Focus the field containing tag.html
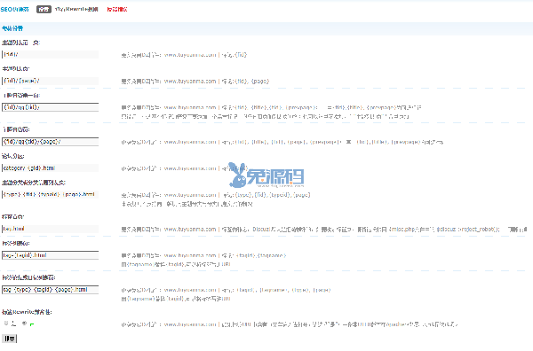Screen dimensions: 533x351 click(x=51, y=229)
